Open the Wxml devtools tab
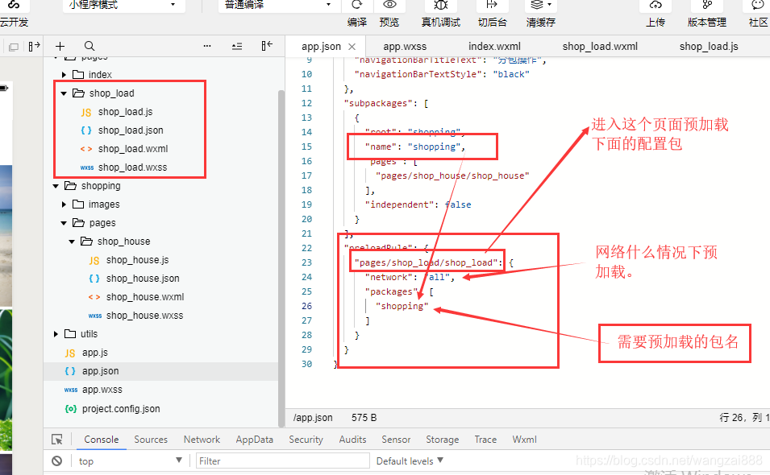Viewport: 770px width, 475px height. click(x=524, y=440)
